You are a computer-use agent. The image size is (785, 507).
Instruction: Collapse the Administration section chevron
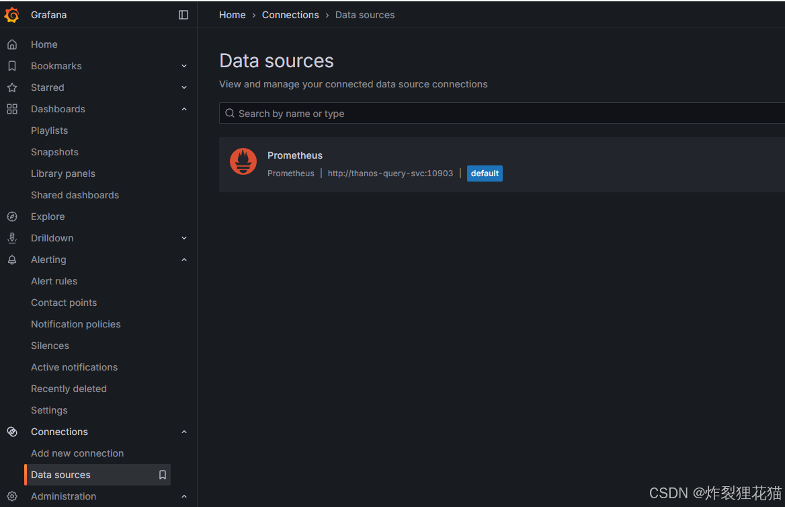click(x=183, y=496)
